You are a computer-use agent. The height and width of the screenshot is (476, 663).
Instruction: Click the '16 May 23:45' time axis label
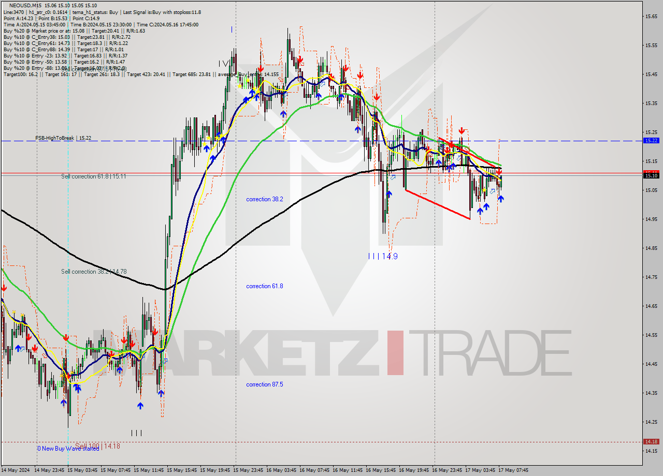click(448, 470)
